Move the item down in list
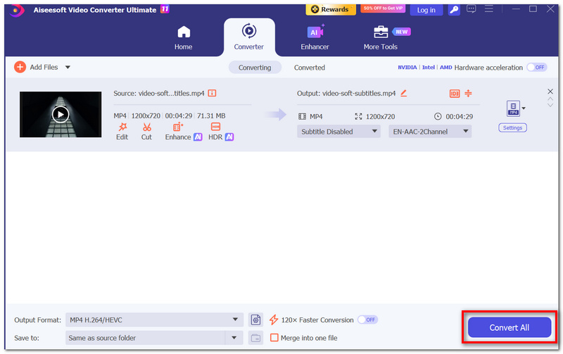 [x=550, y=105]
